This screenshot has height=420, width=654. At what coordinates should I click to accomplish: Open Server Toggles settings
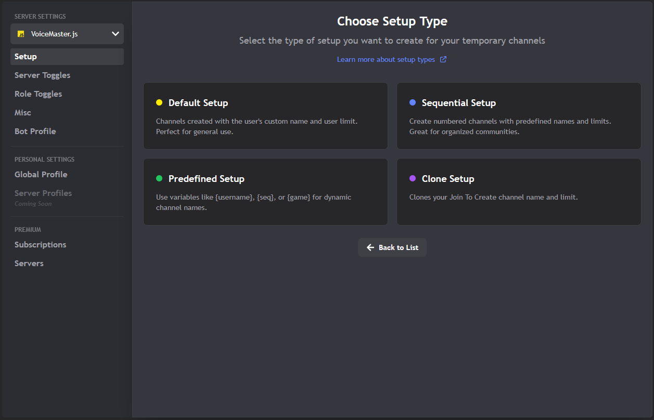click(x=42, y=75)
